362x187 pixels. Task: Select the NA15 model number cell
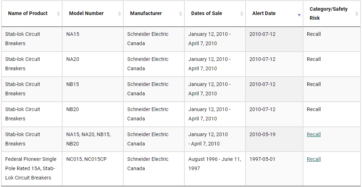[x=93, y=39]
